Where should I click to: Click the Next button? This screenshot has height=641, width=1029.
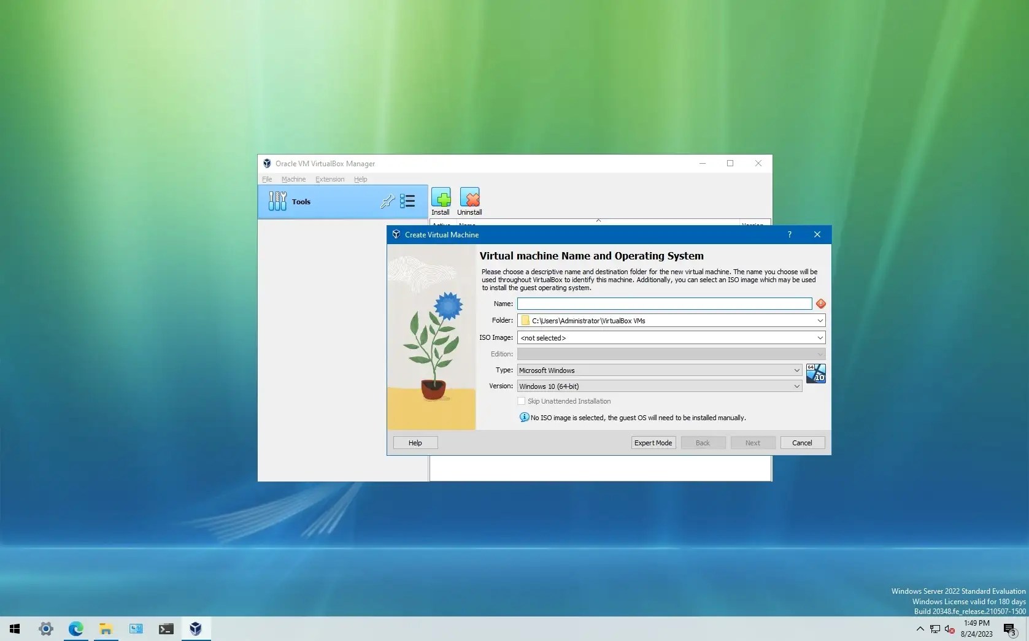(x=753, y=443)
